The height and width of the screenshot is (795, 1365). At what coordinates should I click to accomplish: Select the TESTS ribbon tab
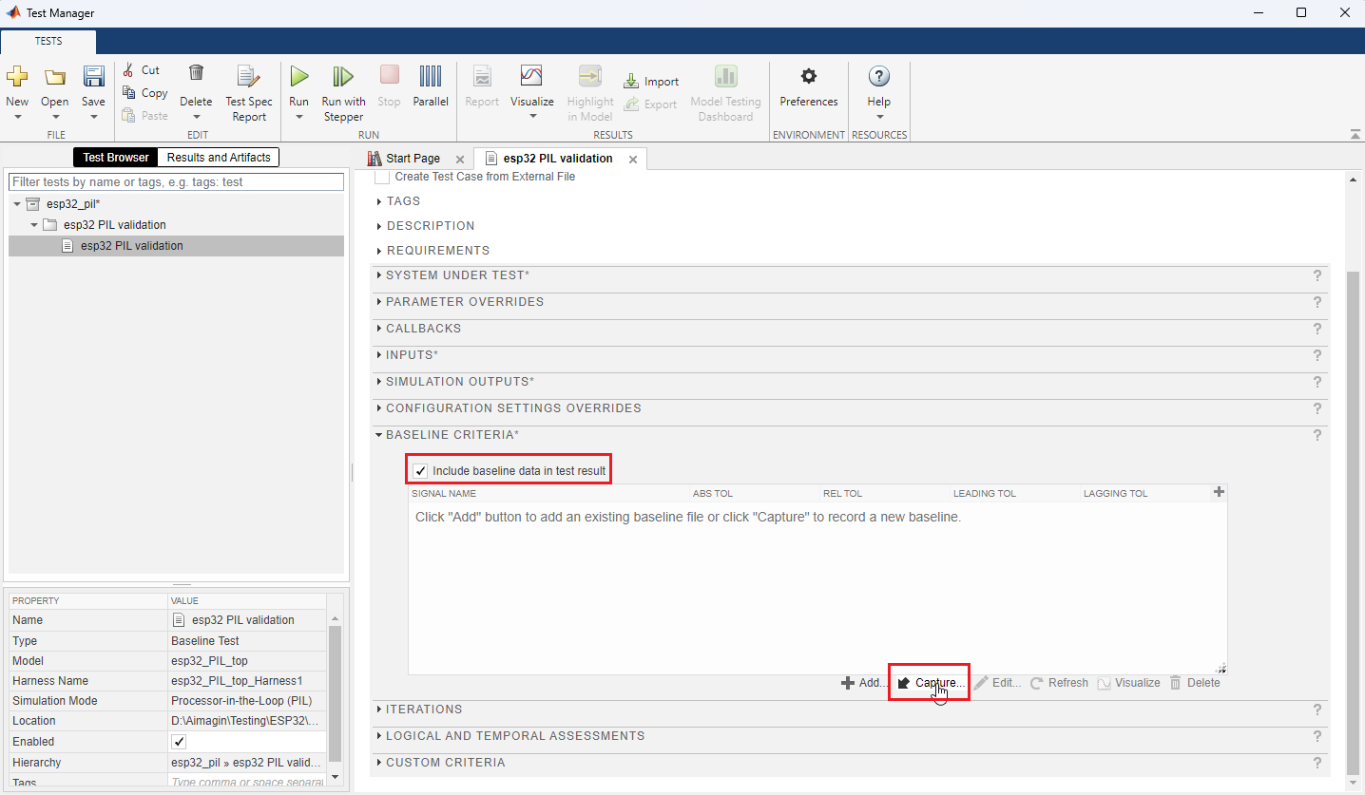point(48,42)
